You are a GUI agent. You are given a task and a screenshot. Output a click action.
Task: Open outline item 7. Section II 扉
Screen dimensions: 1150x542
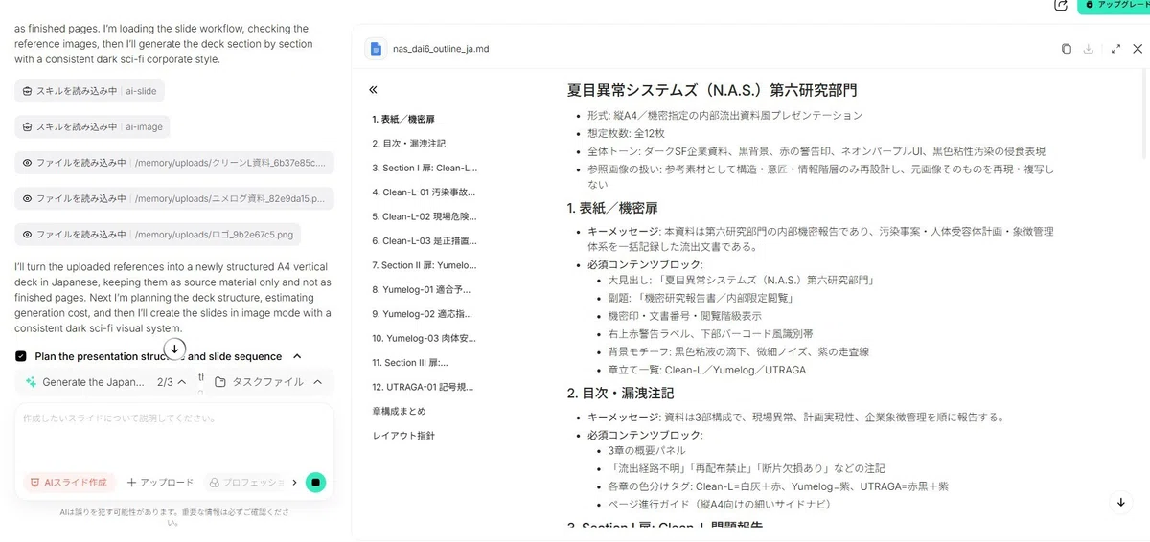point(425,265)
